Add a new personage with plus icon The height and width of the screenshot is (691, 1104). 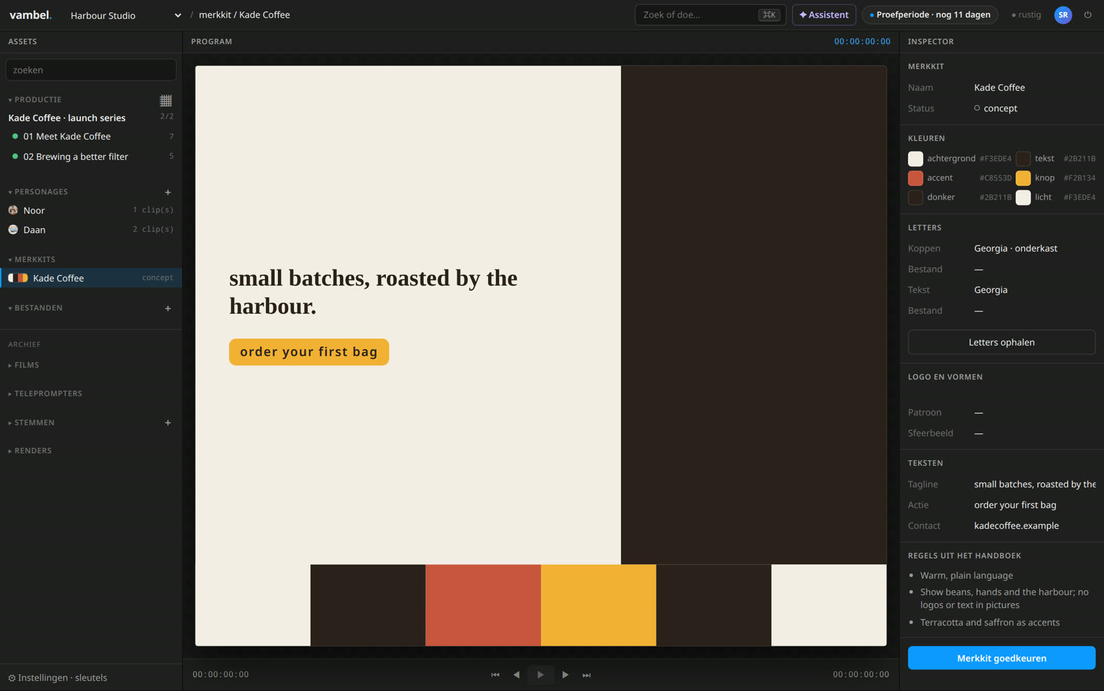pos(167,192)
